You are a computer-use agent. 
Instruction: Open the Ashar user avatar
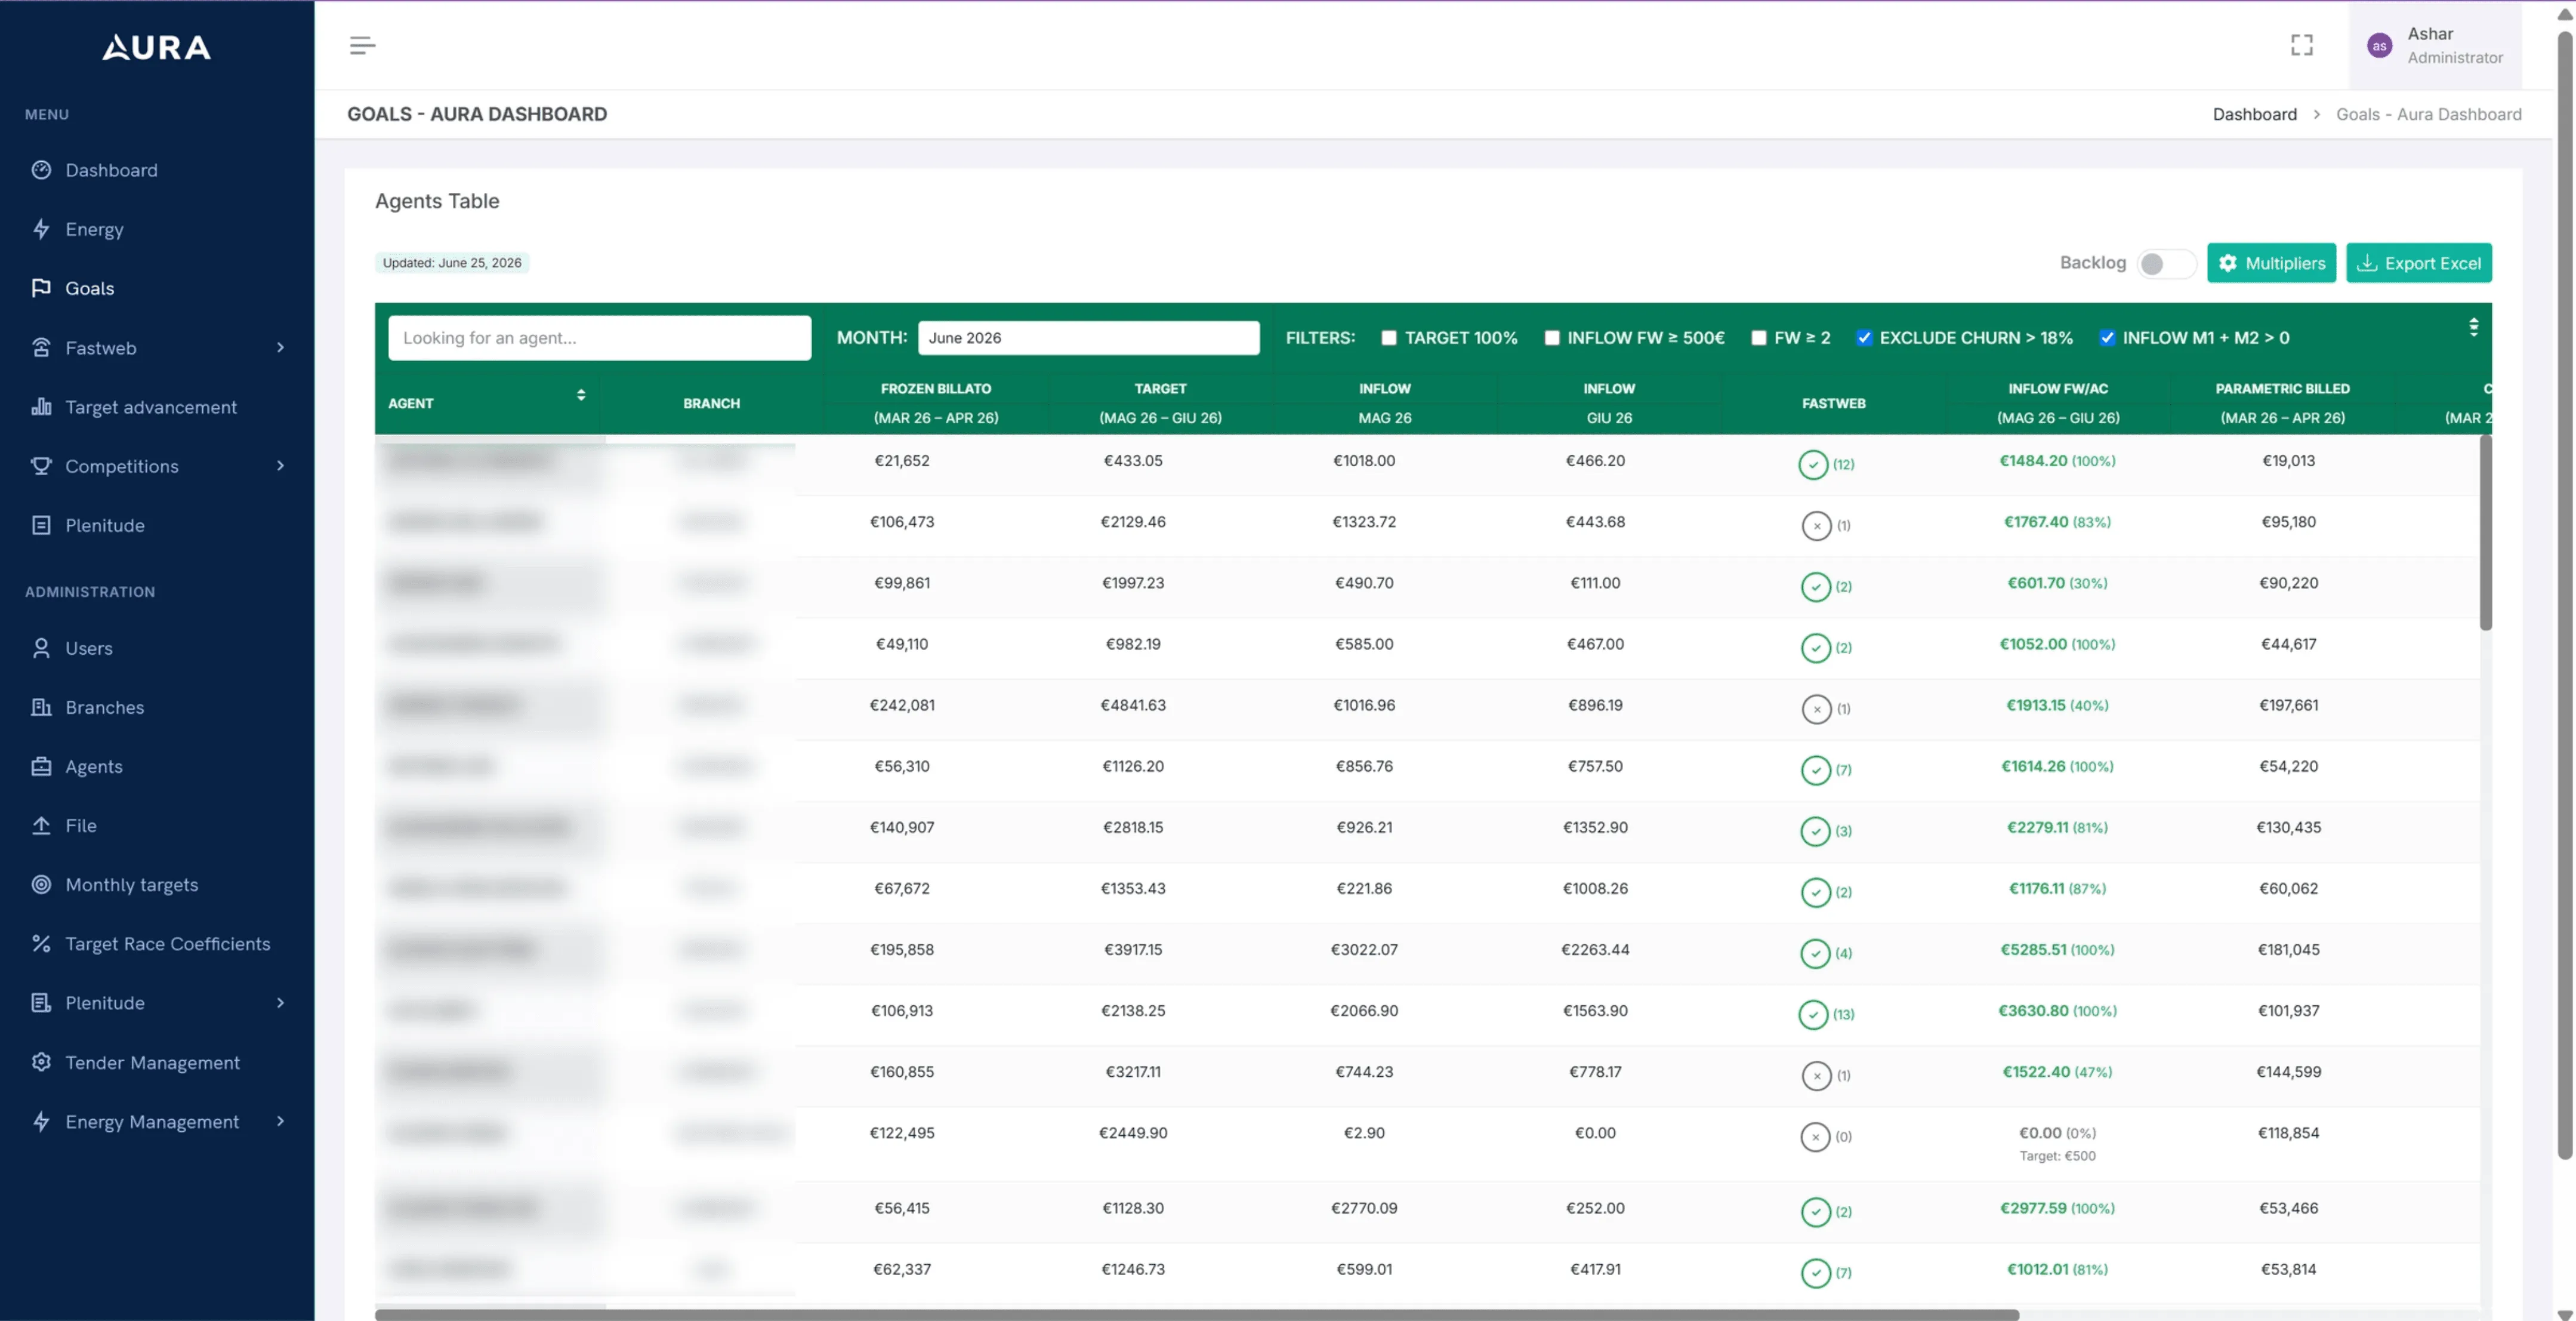2379,46
